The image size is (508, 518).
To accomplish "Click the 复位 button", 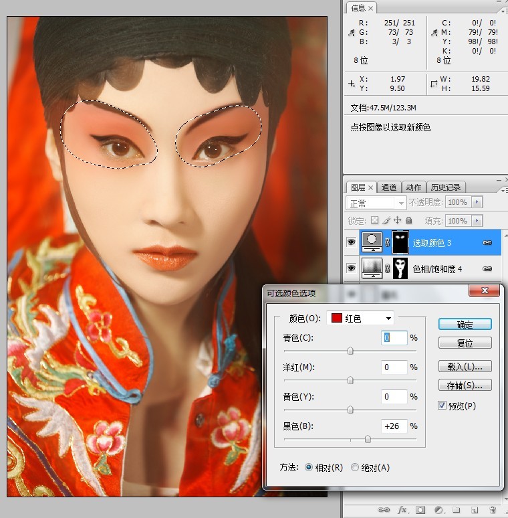I will click(465, 343).
